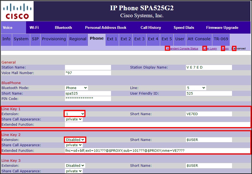
Task: Open the Bluetooth top menu
Action: (63, 27)
